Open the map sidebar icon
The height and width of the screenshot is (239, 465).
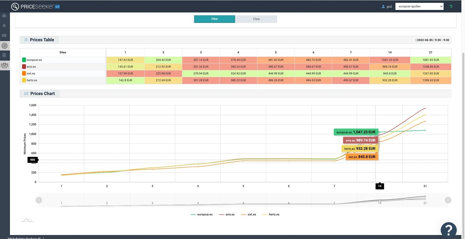(x=4, y=35)
